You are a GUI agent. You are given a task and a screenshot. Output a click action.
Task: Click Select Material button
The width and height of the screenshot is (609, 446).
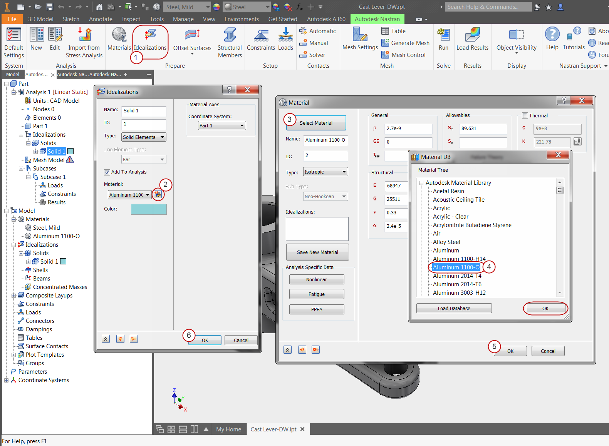coord(316,123)
